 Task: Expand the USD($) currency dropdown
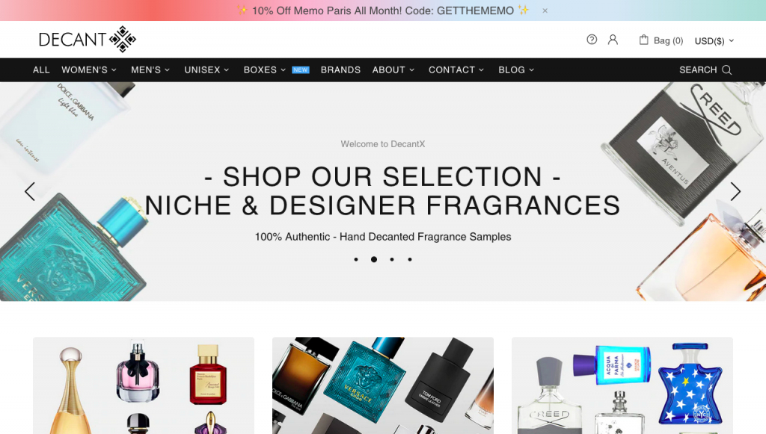pyautogui.click(x=714, y=41)
